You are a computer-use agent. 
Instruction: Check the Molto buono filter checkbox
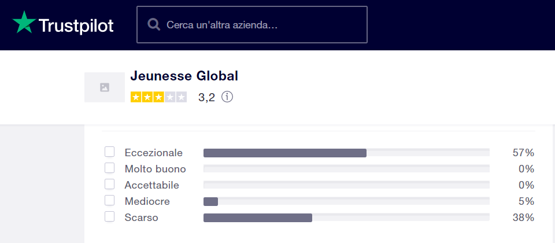click(110, 168)
